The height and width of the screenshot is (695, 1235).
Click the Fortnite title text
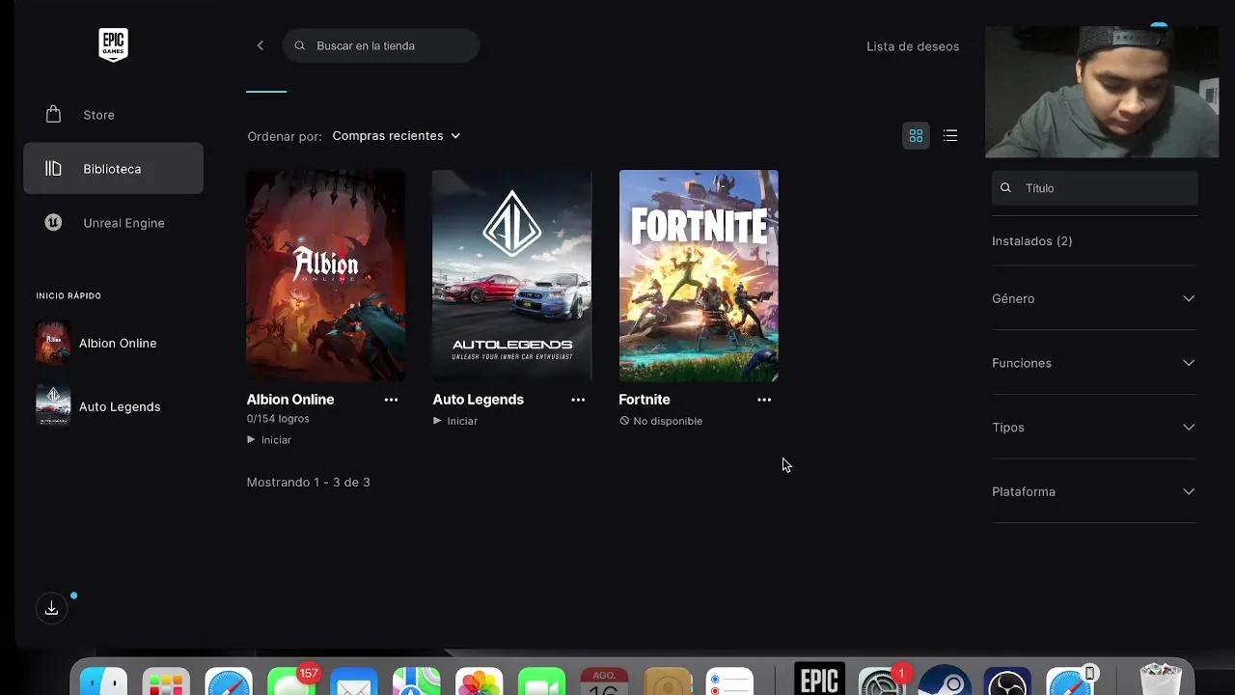click(x=645, y=400)
